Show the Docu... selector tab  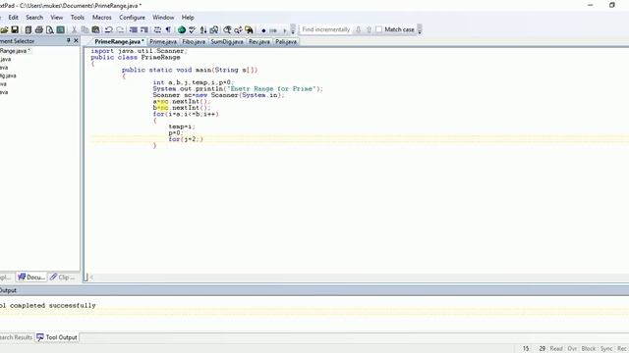pos(31,277)
